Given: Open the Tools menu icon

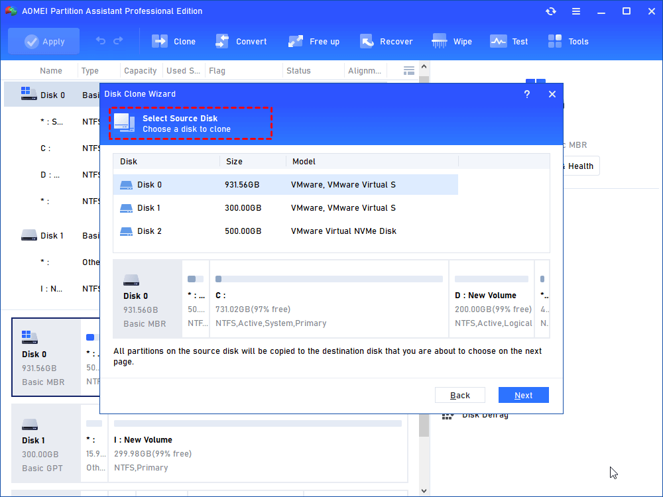Looking at the screenshot, I should (555, 41).
